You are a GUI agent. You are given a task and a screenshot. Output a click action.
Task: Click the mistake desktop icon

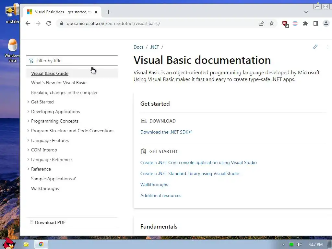click(x=12, y=13)
